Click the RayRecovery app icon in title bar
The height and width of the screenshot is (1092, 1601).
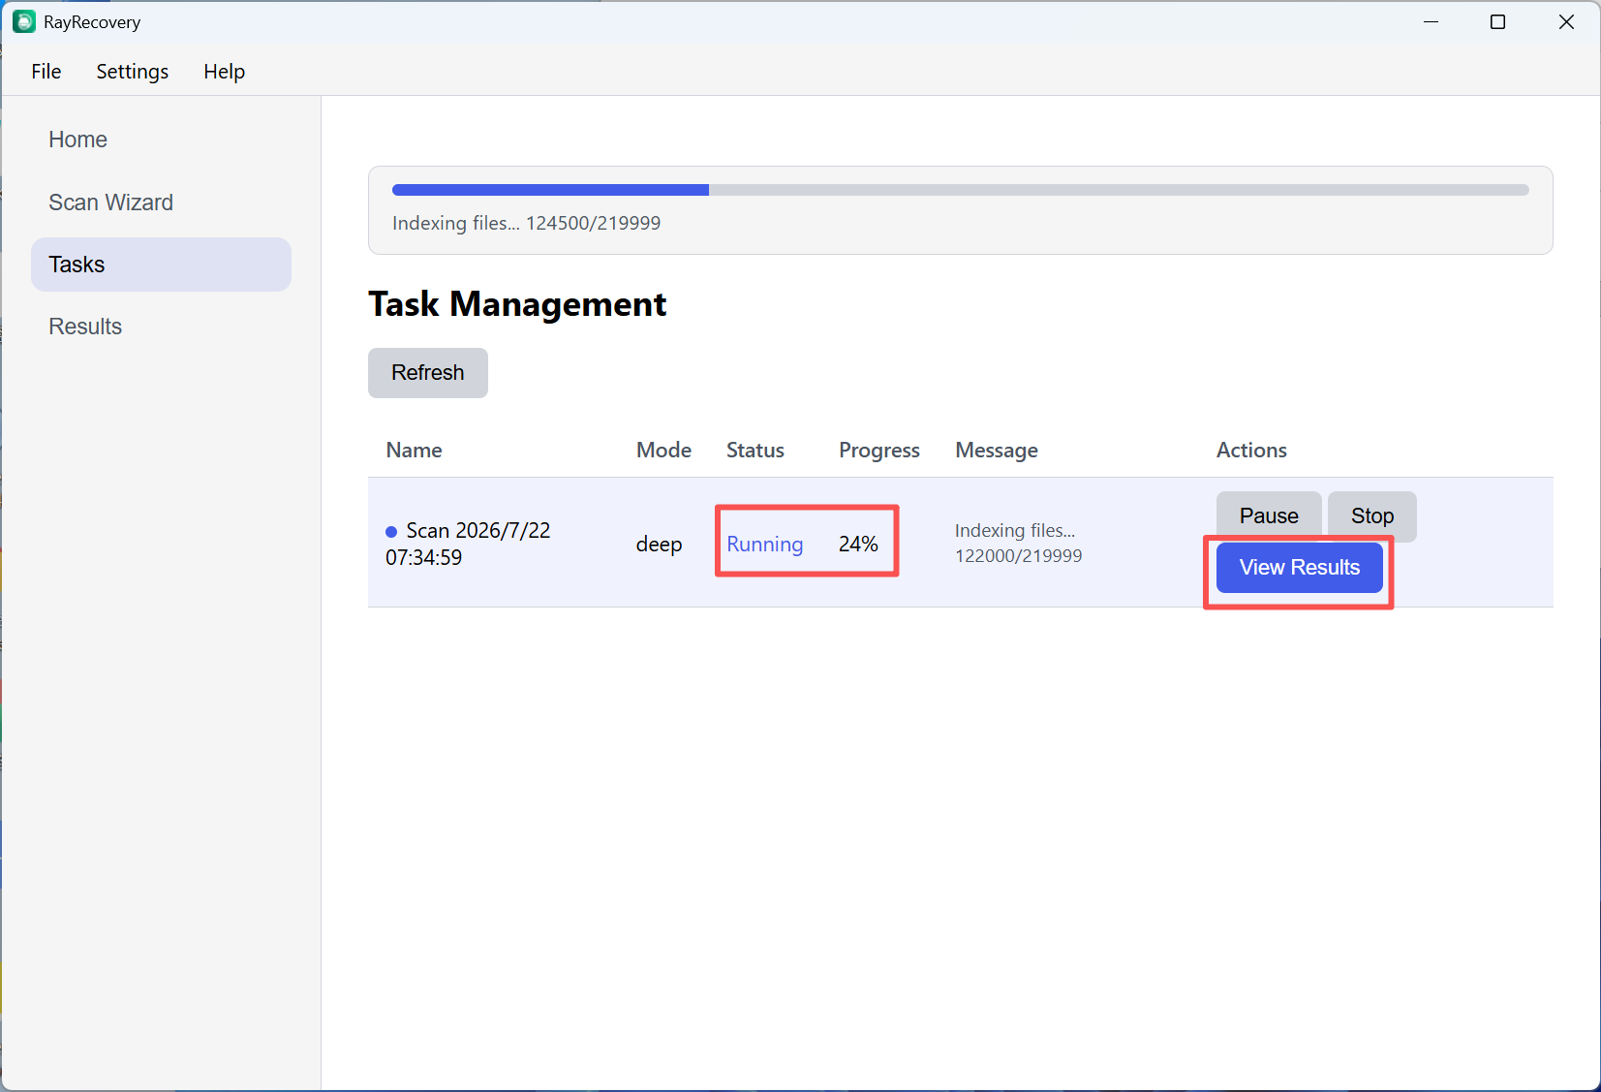(23, 21)
